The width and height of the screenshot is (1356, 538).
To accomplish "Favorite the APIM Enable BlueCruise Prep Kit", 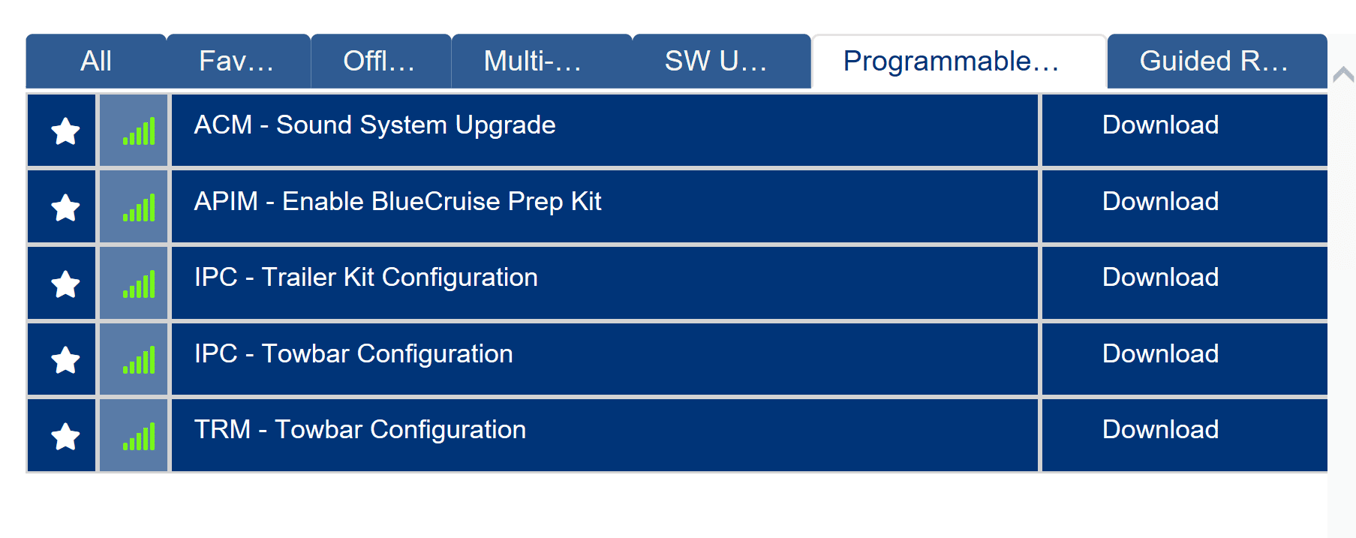I will 65,208.
